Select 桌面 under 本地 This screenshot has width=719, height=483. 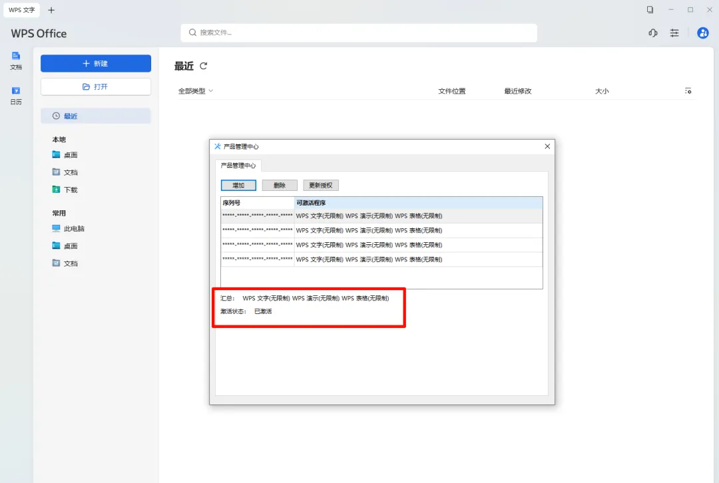click(65, 155)
